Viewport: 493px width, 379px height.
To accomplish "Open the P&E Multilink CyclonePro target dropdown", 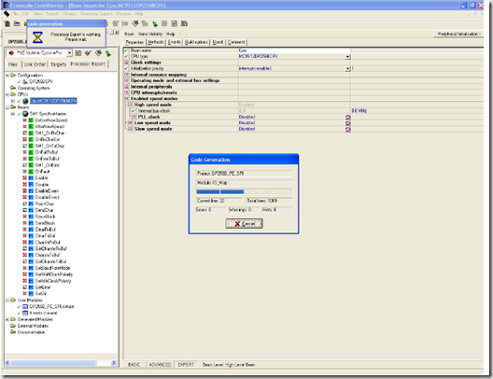I will (69, 53).
